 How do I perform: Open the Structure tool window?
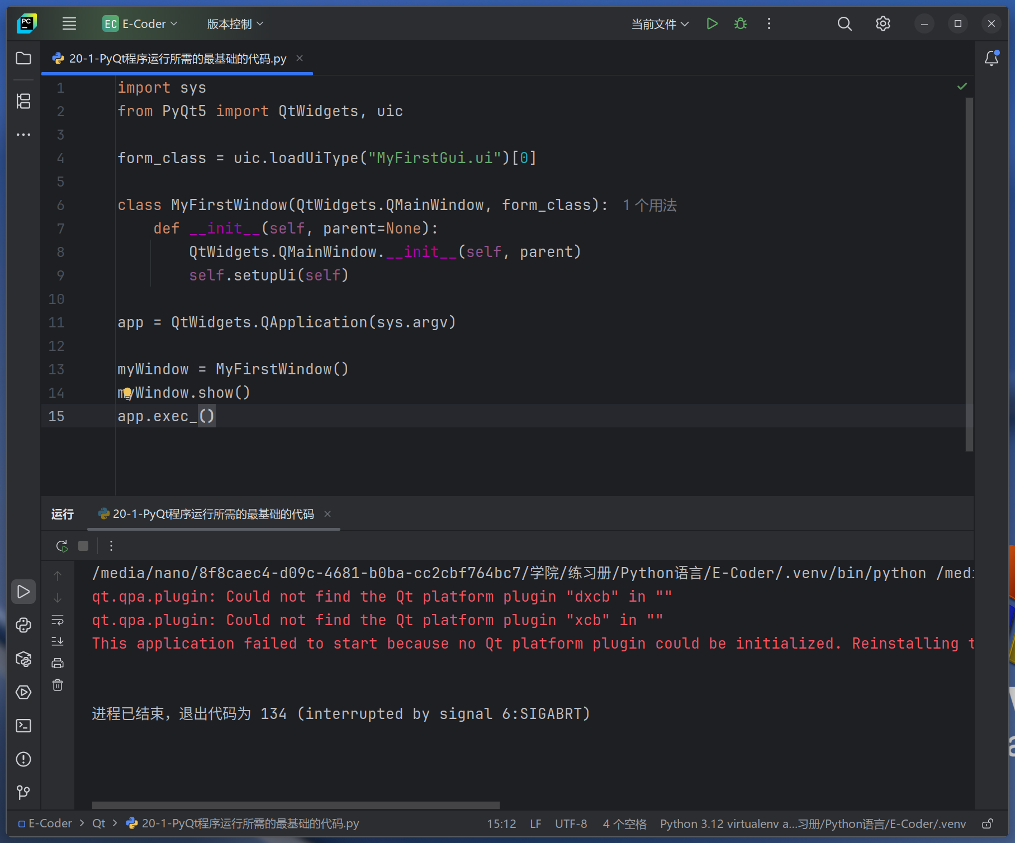[x=23, y=101]
